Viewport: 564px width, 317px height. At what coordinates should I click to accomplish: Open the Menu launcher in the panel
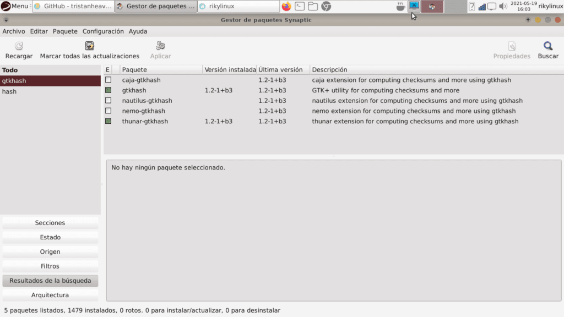coord(15,6)
